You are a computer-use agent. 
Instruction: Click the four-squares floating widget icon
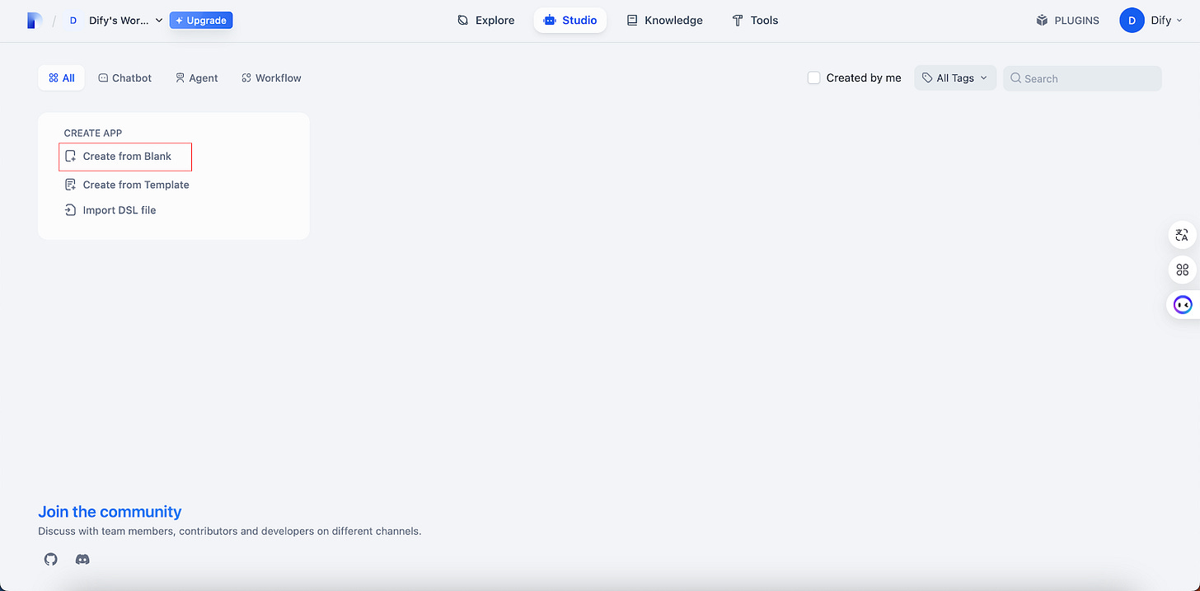[1182, 270]
